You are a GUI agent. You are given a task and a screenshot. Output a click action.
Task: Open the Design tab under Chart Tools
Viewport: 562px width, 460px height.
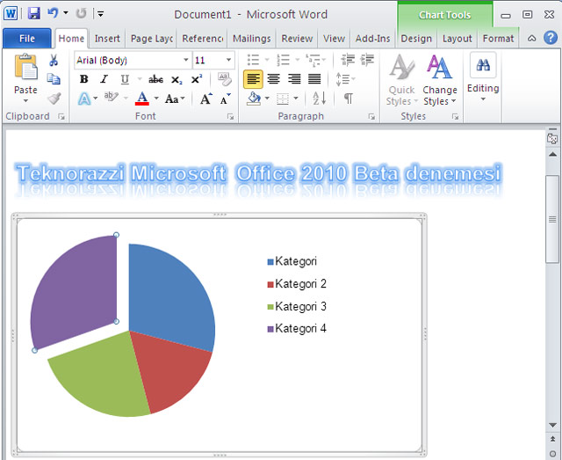(x=415, y=39)
